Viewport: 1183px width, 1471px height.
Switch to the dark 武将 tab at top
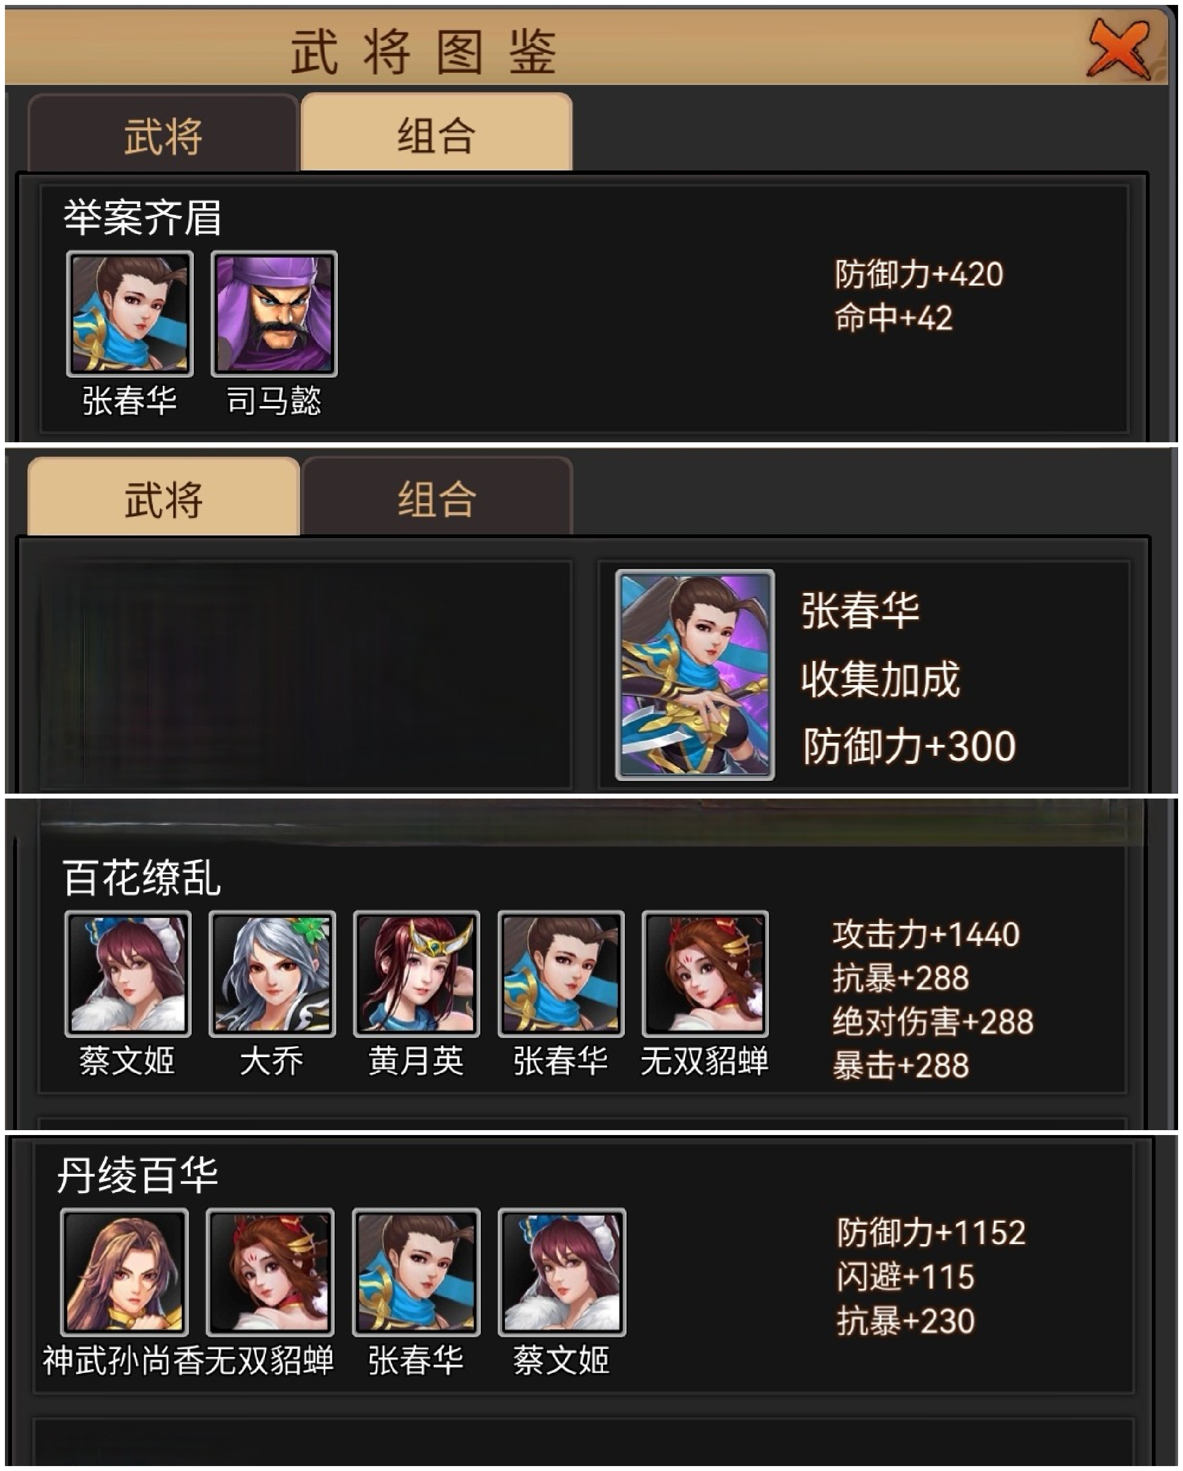click(163, 134)
